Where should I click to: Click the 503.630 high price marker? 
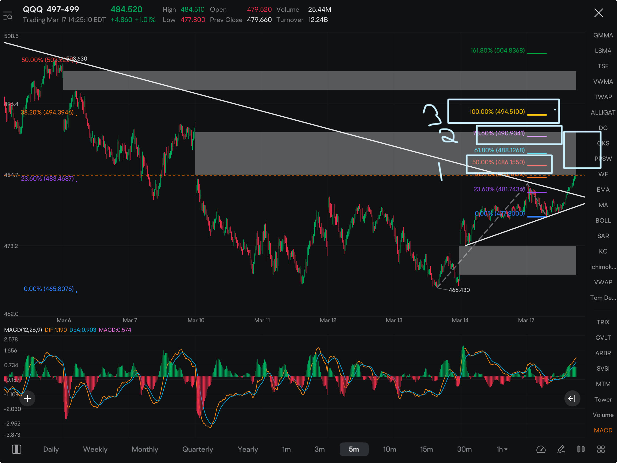(x=77, y=59)
